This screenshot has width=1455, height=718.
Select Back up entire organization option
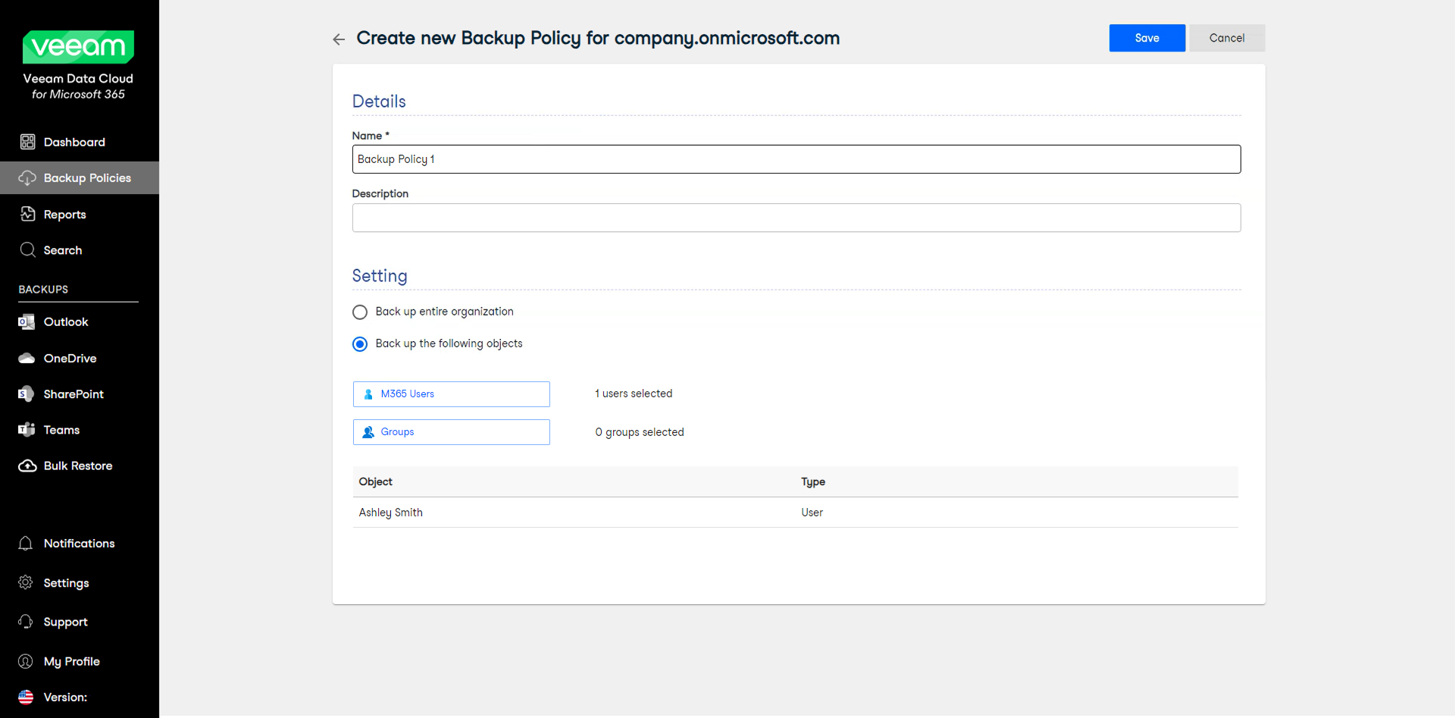pyautogui.click(x=360, y=312)
